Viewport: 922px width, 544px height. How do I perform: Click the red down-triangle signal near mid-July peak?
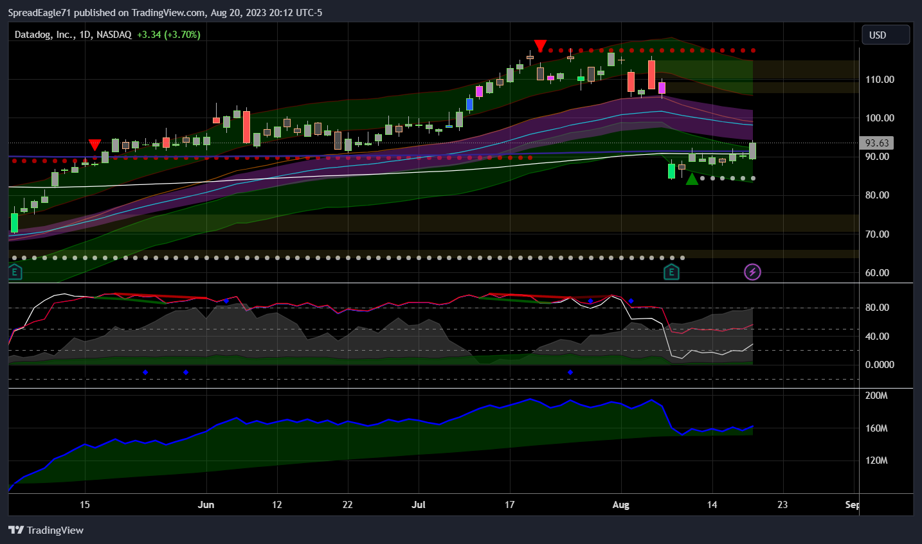point(541,46)
